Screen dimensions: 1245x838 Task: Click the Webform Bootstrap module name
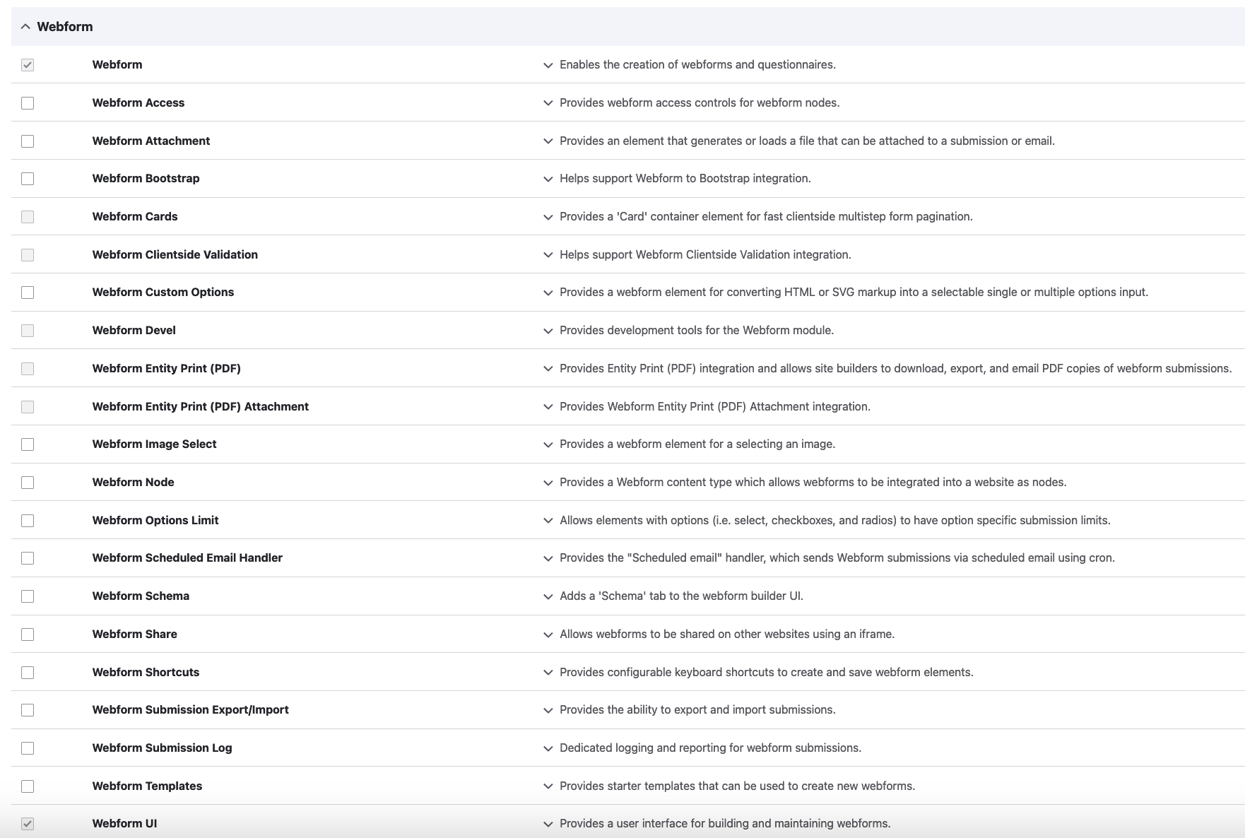146,179
